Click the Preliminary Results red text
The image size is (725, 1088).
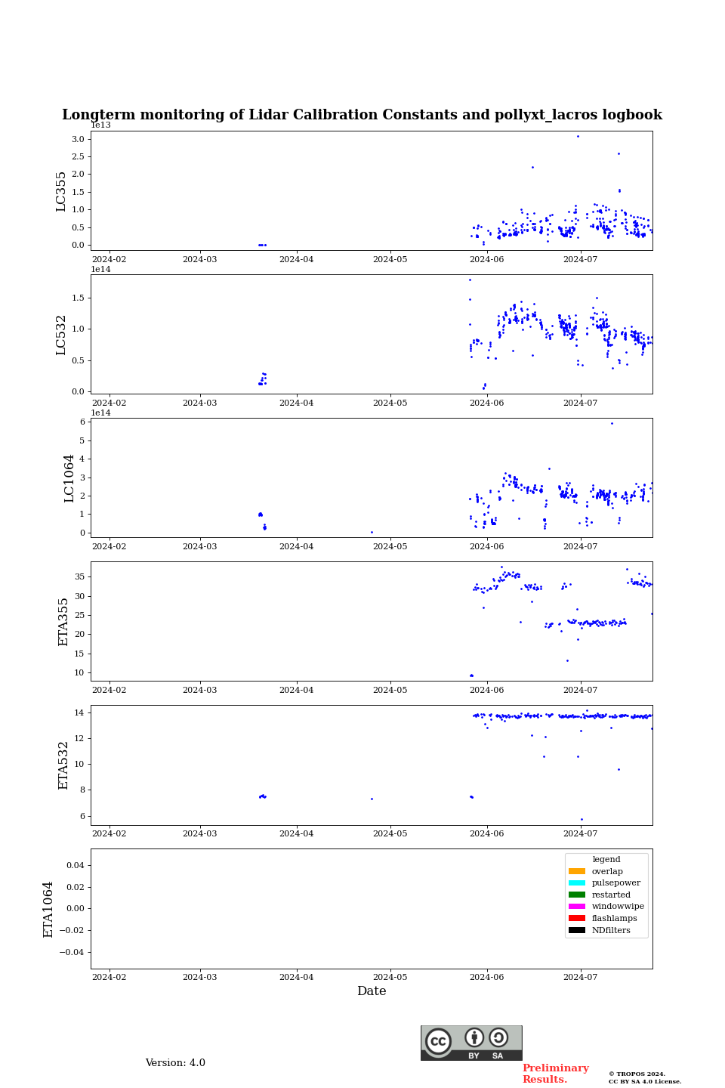tap(555, 1074)
